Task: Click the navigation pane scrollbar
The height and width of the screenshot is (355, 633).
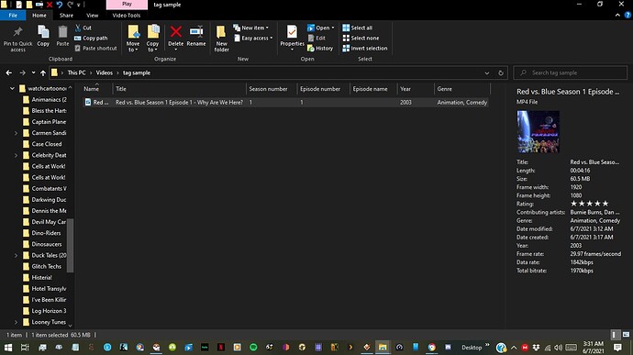Action: point(70,245)
